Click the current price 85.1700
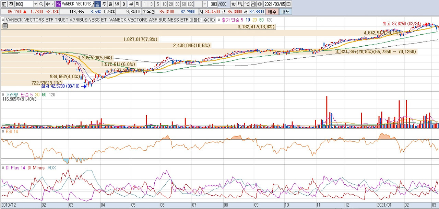This screenshot has width=439, height=209. point(15,12)
